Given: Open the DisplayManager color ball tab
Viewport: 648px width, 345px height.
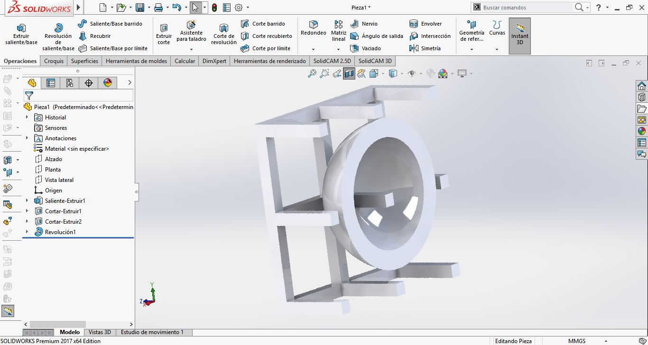Looking at the screenshot, I should [108, 83].
